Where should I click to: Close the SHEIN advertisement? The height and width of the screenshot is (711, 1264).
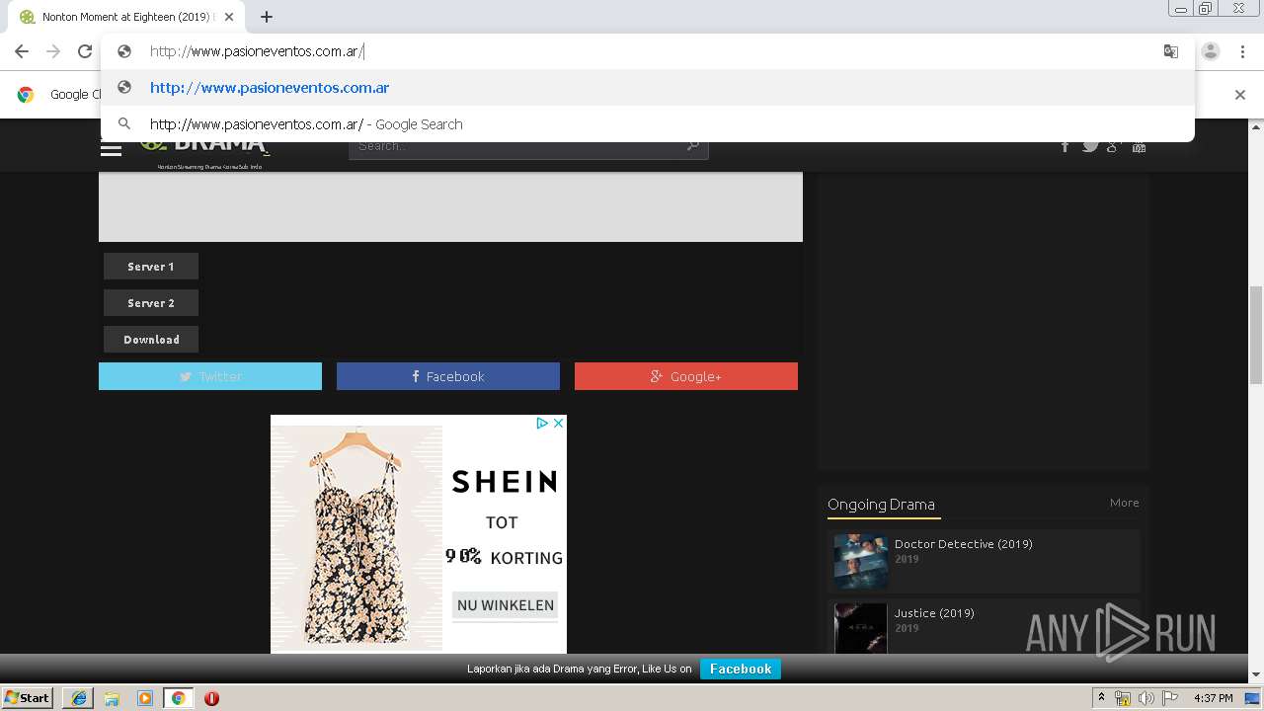(x=558, y=423)
